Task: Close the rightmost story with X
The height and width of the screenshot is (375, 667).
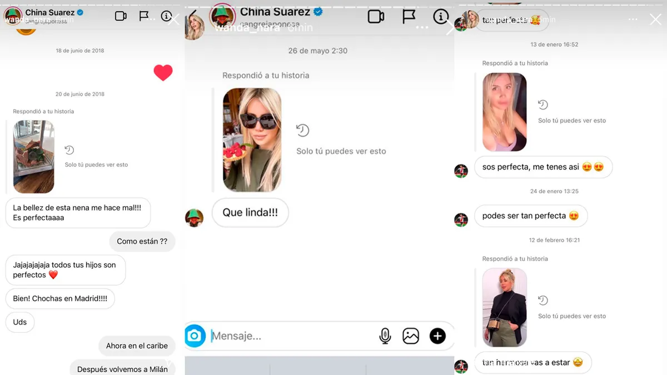Action: [655, 19]
